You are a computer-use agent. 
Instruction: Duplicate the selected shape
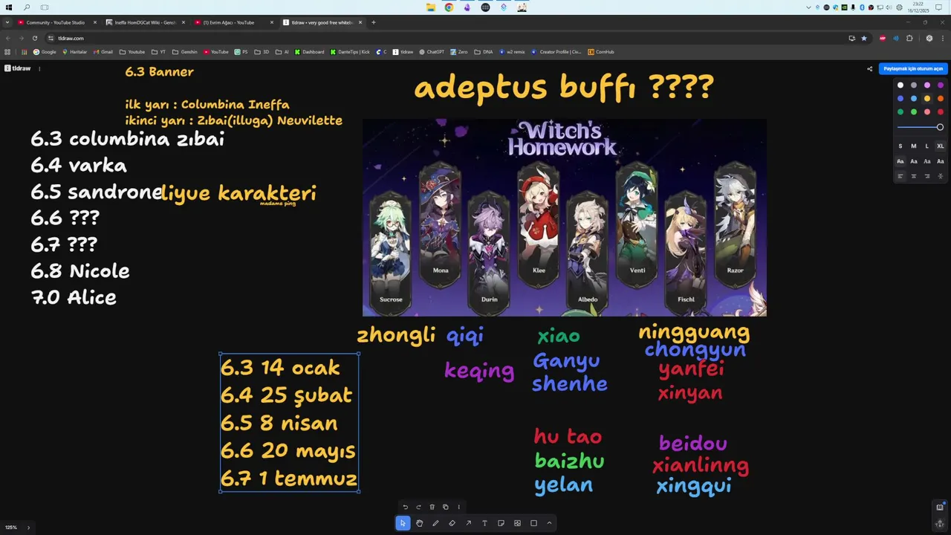(445, 507)
